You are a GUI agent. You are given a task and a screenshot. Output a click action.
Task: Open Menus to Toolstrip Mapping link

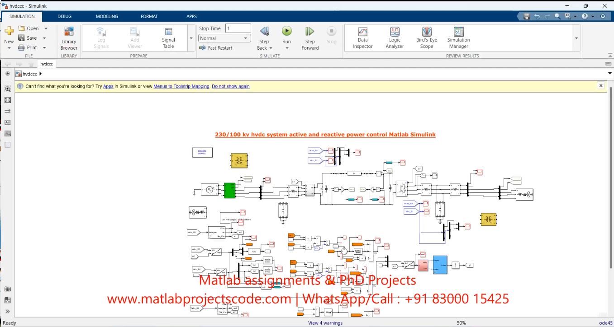pos(181,86)
